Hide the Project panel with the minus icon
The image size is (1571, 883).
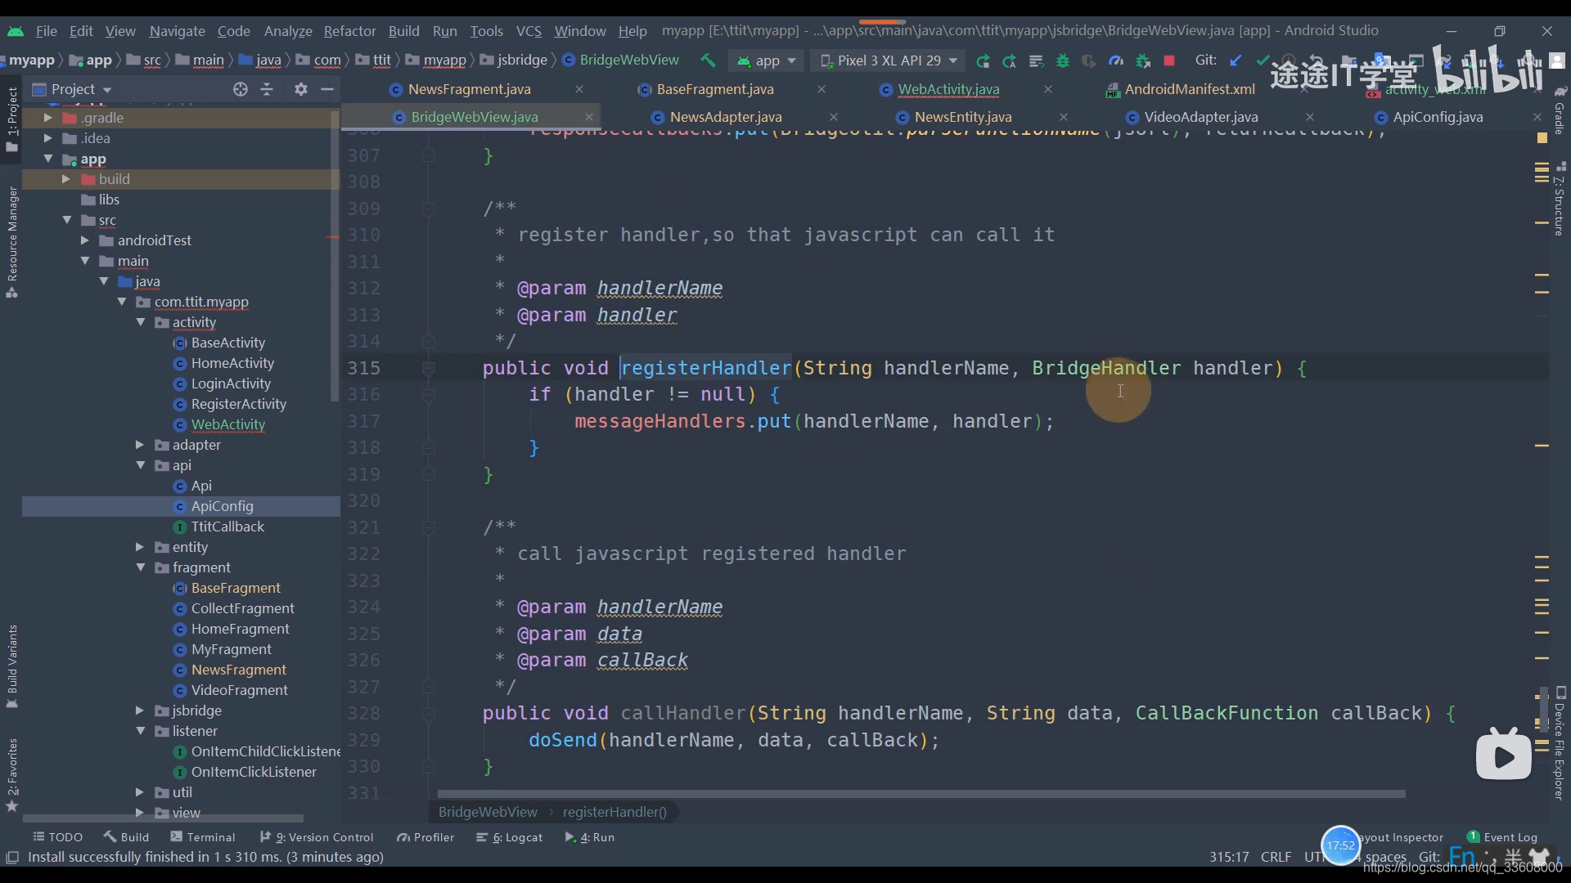(327, 89)
